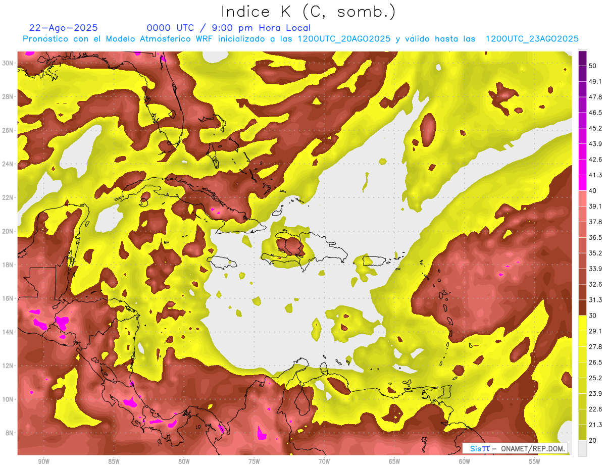This screenshot has width=606, height=468.
Task: Click the legend value 25.2
Action: [595, 378]
